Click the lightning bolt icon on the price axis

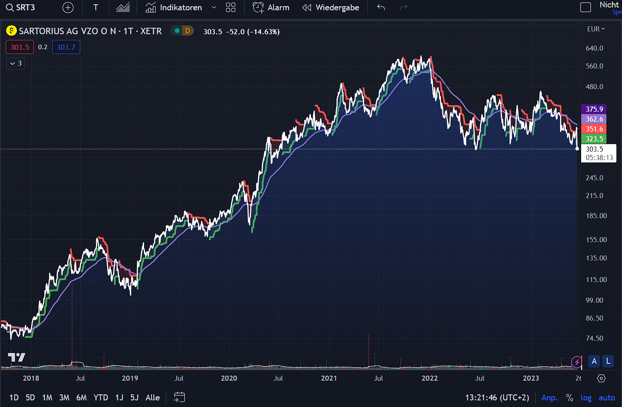576,361
